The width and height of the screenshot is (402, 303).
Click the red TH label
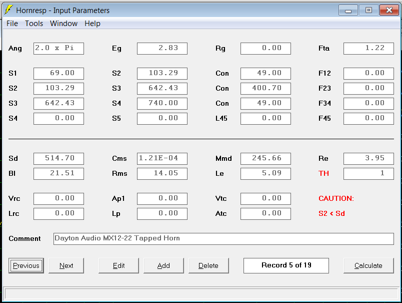(323, 173)
